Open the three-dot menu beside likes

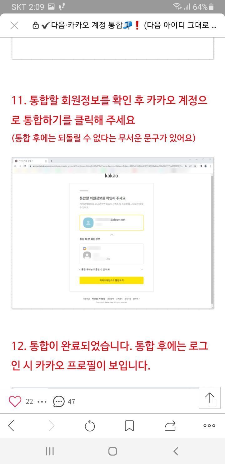pyautogui.click(x=42, y=402)
